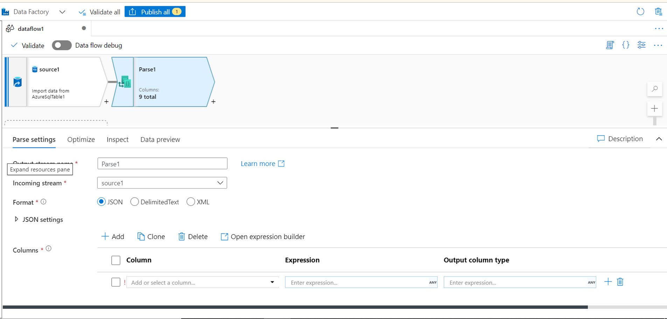Click Validate all

click(x=99, y=12)
